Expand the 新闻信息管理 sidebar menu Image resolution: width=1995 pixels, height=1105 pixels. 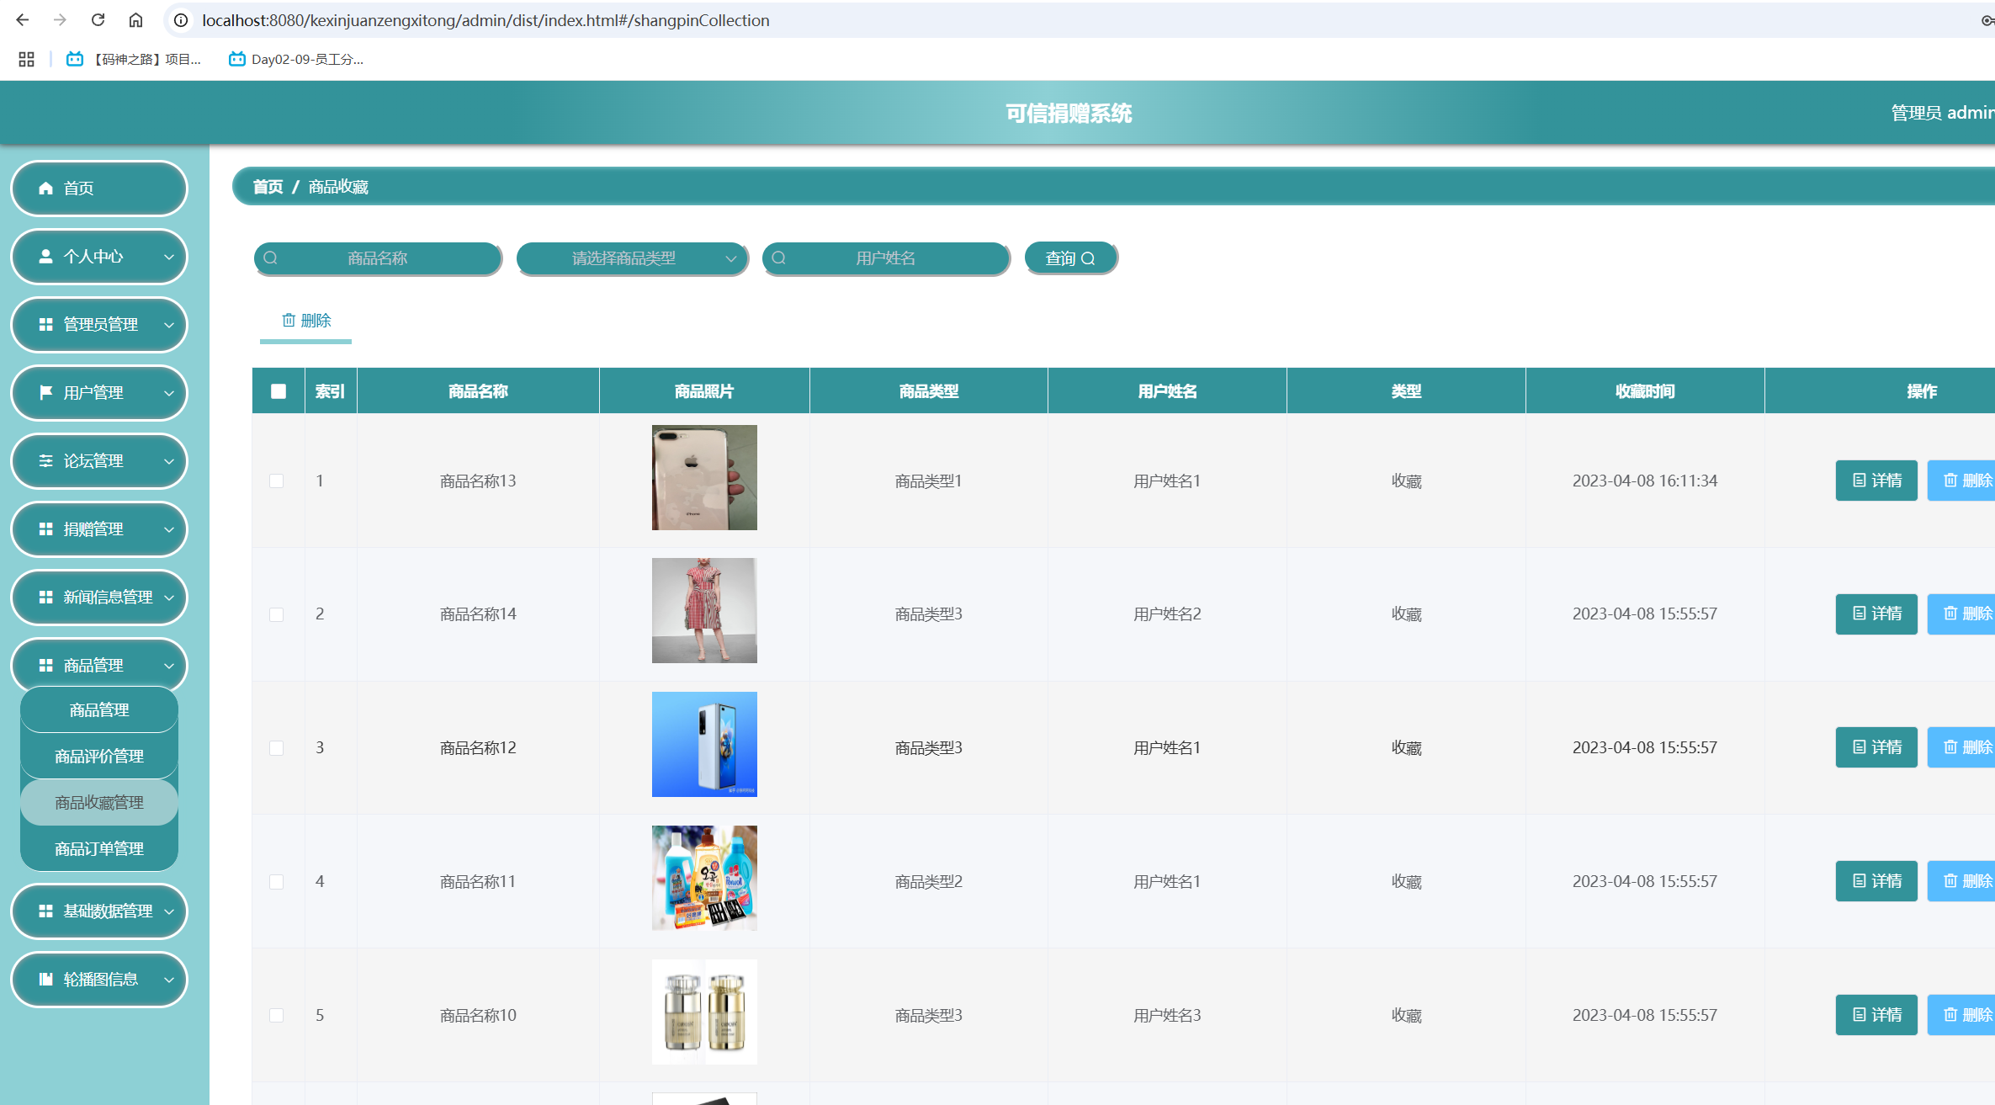pos(99,598)
